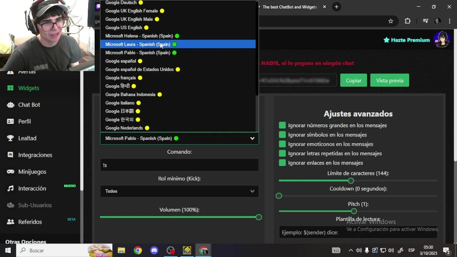Open the Referidos sidebar entry
Viewport: 457px width, 257px height.
(x=30, y=222)
